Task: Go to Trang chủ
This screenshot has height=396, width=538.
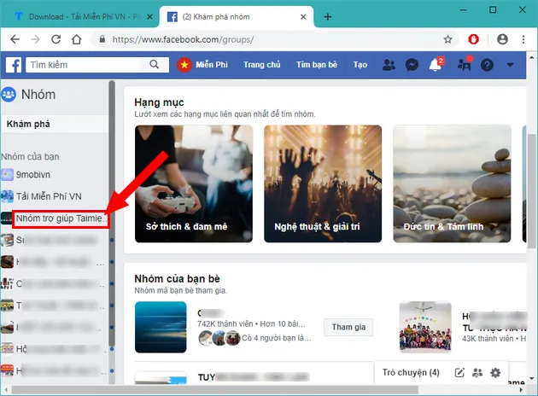Action: (262, 65)
